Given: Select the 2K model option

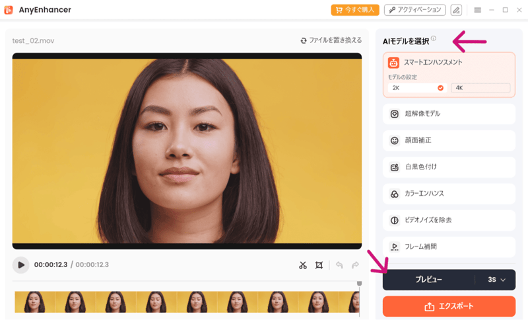Looking at the screenshot, I should click(416, 87).
